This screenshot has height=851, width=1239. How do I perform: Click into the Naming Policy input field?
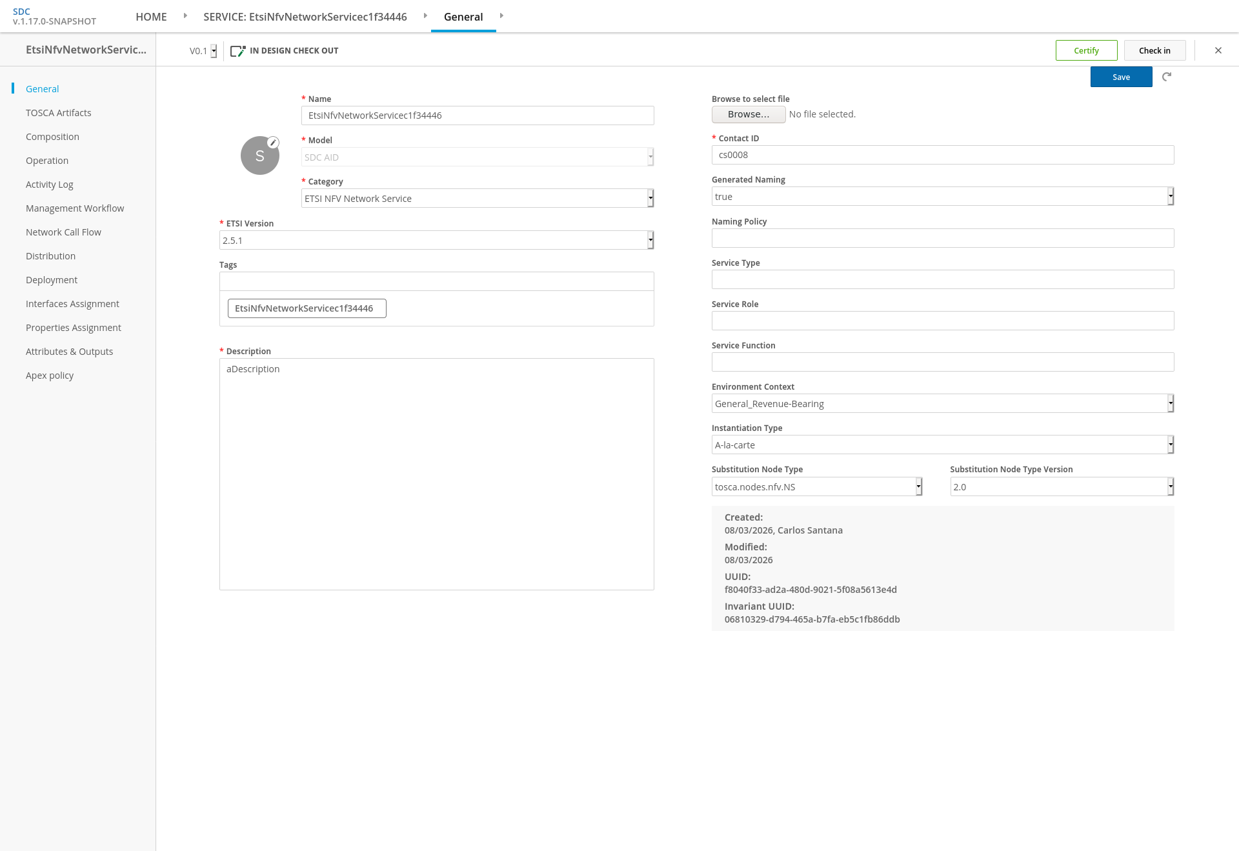pos(943,238)
